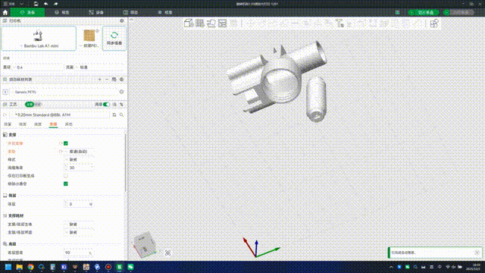
Task: Click the view orientation cube
Action: point(144,245)
